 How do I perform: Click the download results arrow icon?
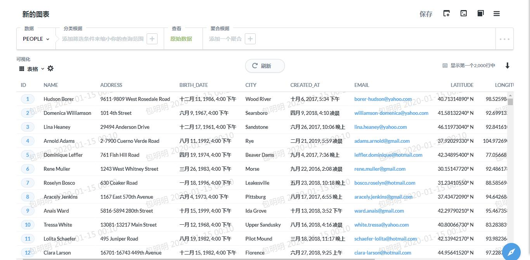point(507,66)
